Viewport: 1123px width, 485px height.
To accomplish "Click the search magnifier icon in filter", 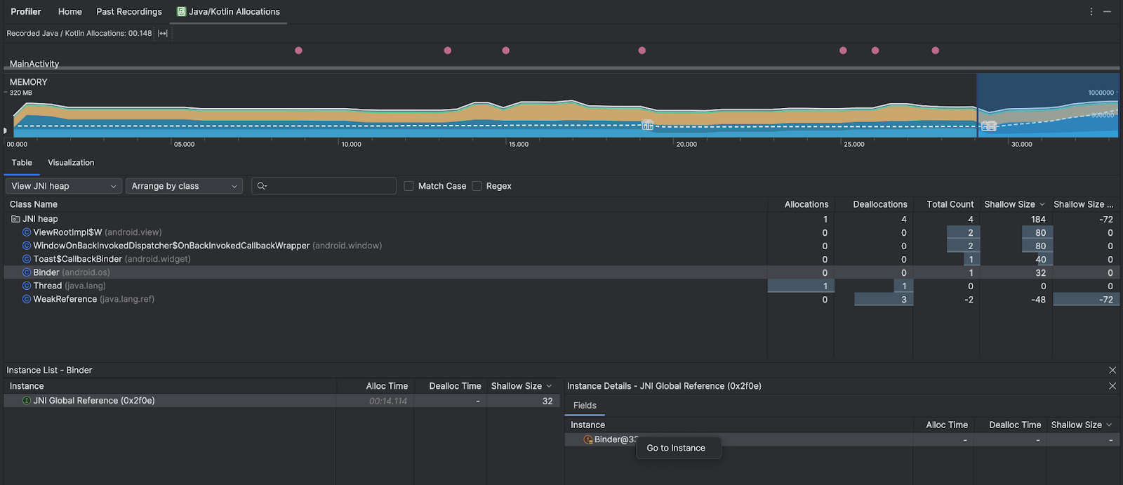I will click(x=262, y=186).
